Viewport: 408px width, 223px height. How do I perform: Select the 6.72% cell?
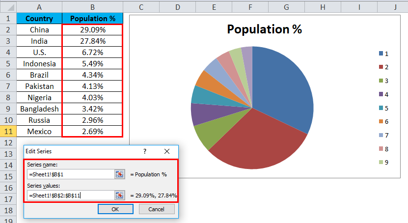click(92, 52)
